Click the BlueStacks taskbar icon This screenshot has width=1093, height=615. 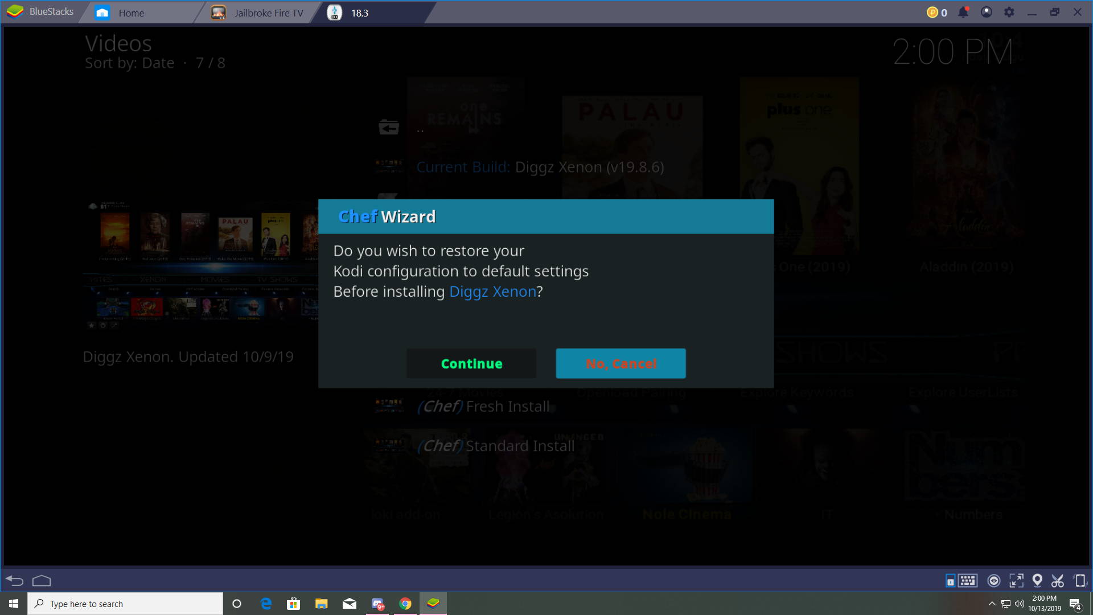pos(433,604)
